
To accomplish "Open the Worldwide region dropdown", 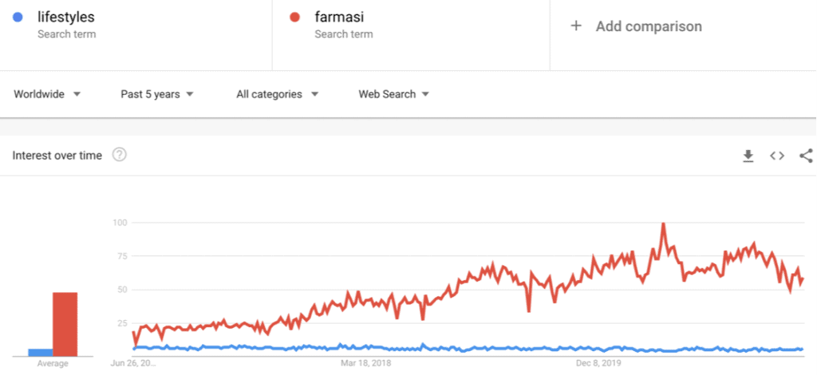I will tap(47, 94).
